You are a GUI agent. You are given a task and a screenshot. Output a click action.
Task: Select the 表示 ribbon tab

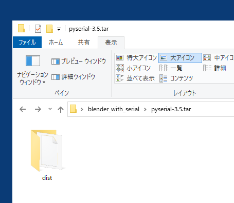click(111, 43)
